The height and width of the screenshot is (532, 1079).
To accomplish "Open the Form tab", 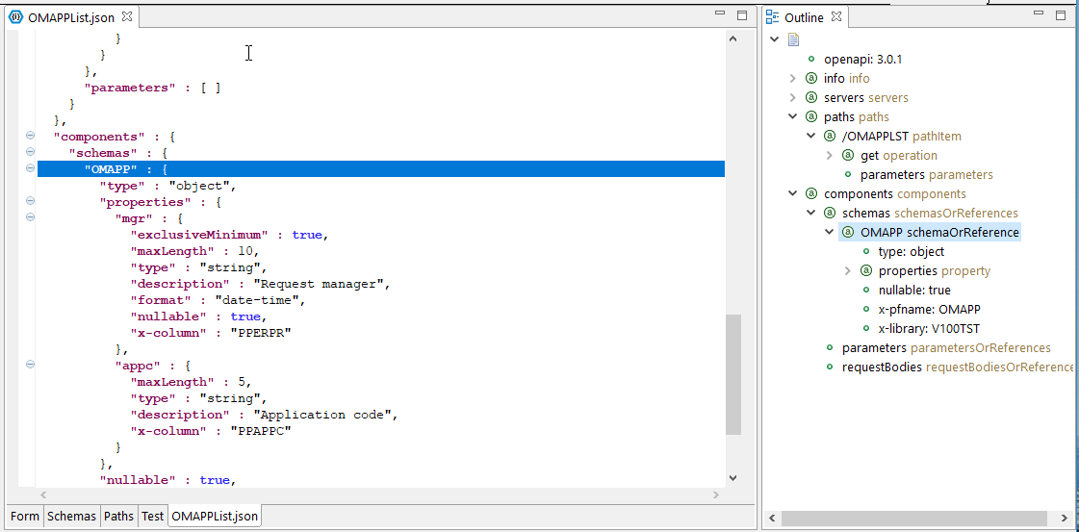I will click(x=25, y=517).
